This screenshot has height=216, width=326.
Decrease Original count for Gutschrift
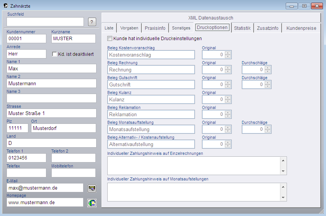click(228, 86)
